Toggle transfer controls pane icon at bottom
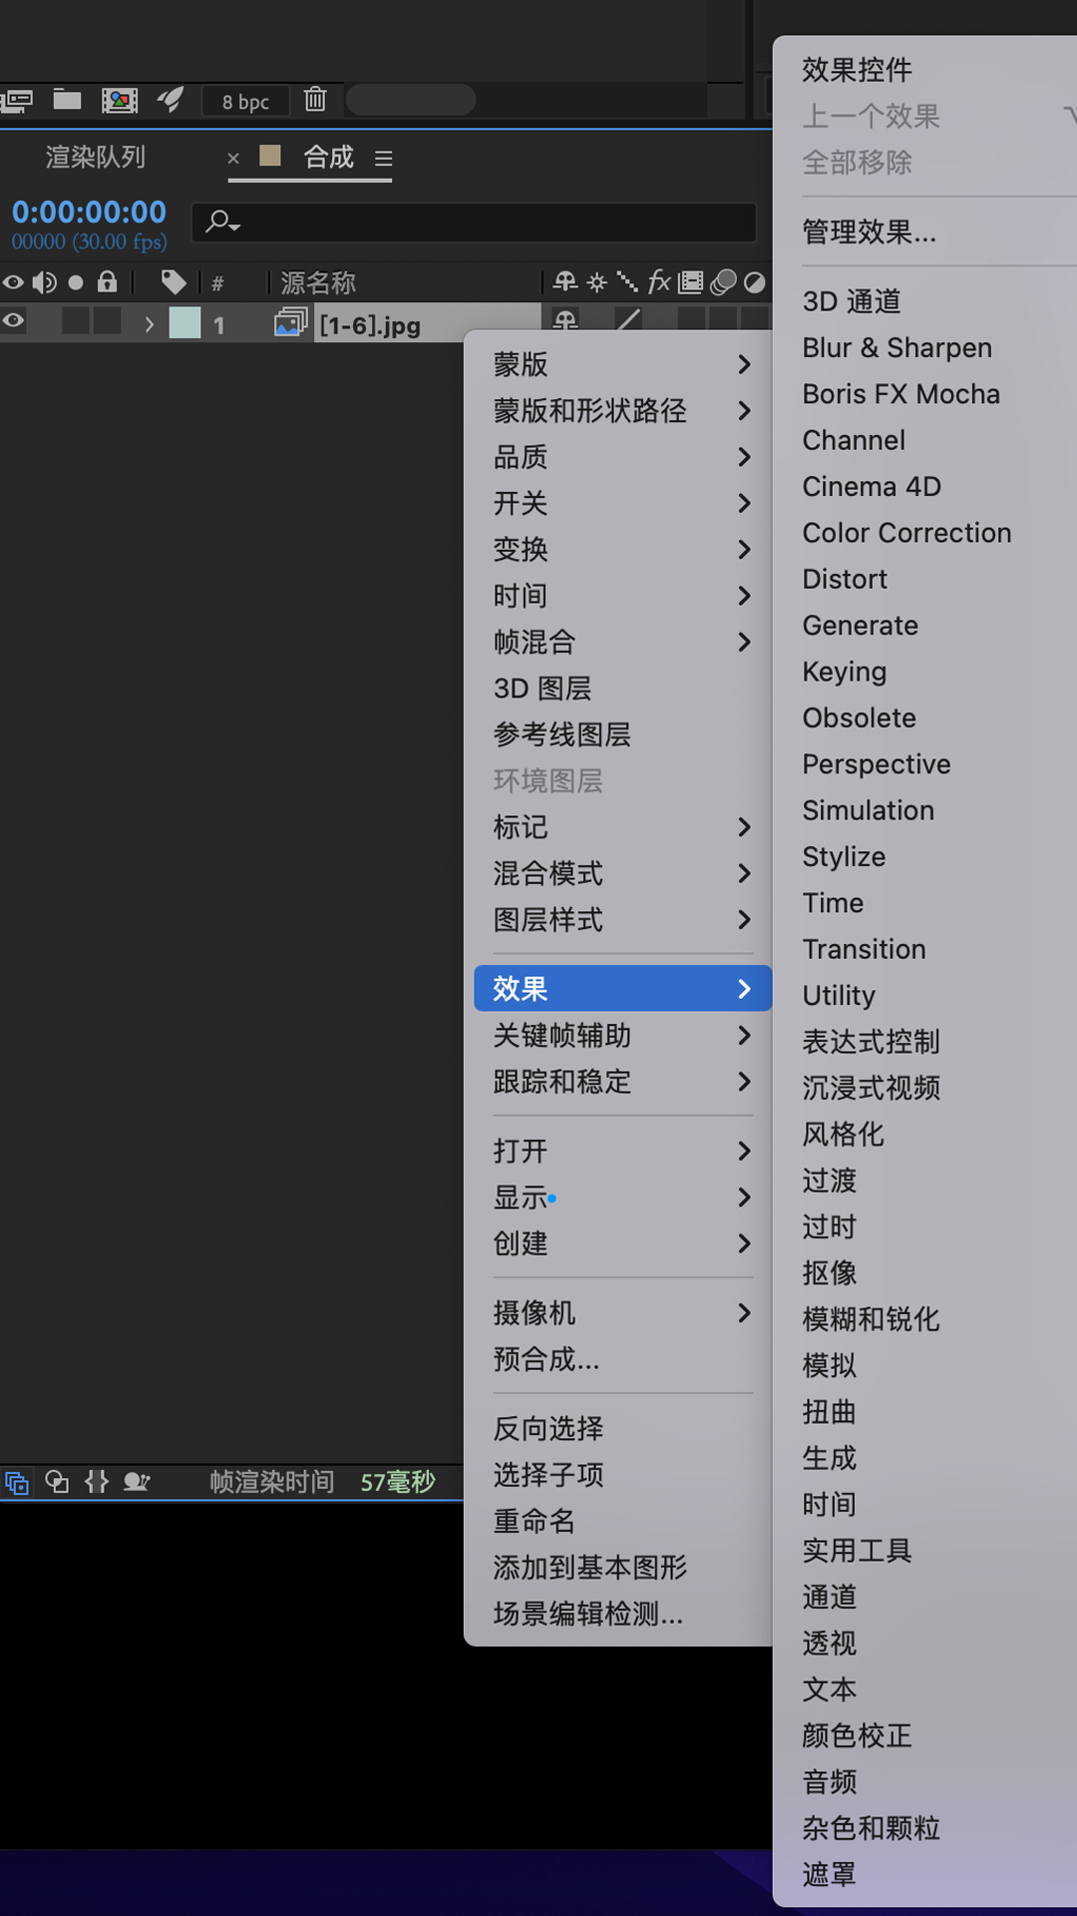The width and height of the screenshot is (1077, 1916). (57, 1482)
